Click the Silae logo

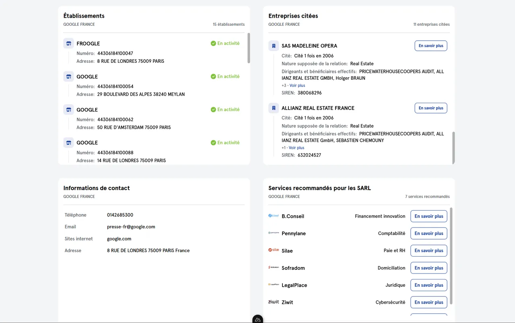274,250
